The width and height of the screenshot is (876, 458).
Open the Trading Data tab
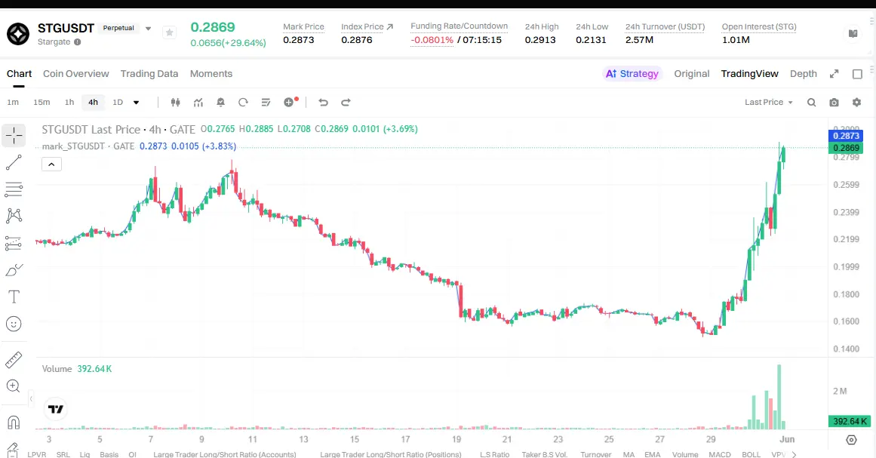(x=149, y=74)
